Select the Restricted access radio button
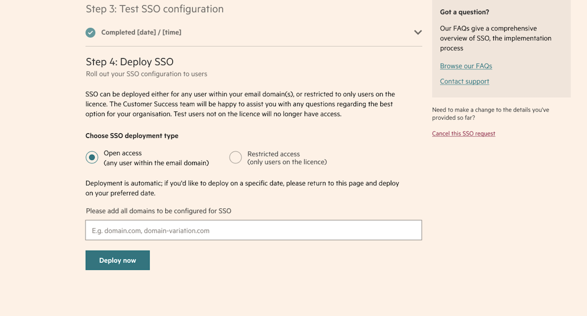 pyautogui.click(x=236, y=158)
